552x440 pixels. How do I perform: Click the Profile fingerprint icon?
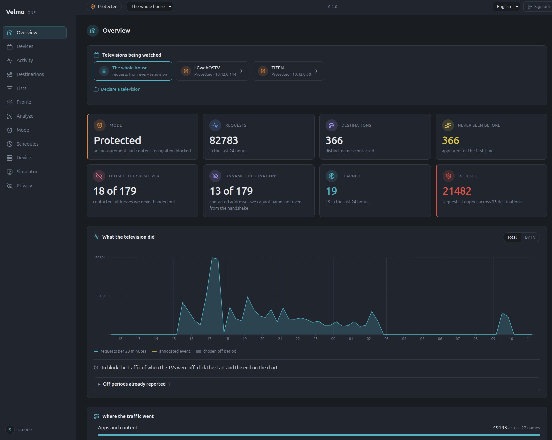(x=10, y=102)
